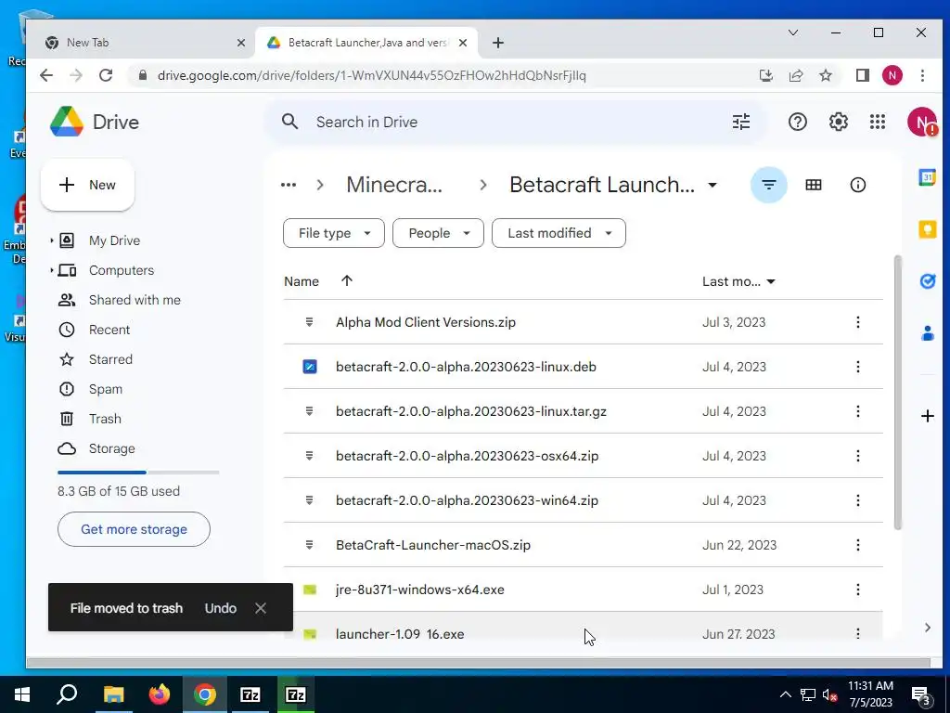The image size is (950, 713).
Task: Open Storage section
Action: [111, 448]
